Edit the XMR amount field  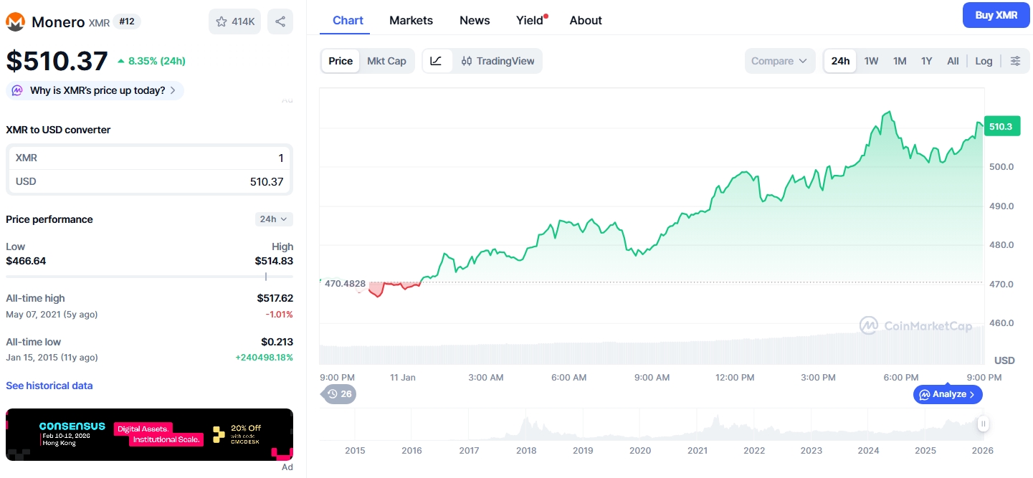click(149, 158)
